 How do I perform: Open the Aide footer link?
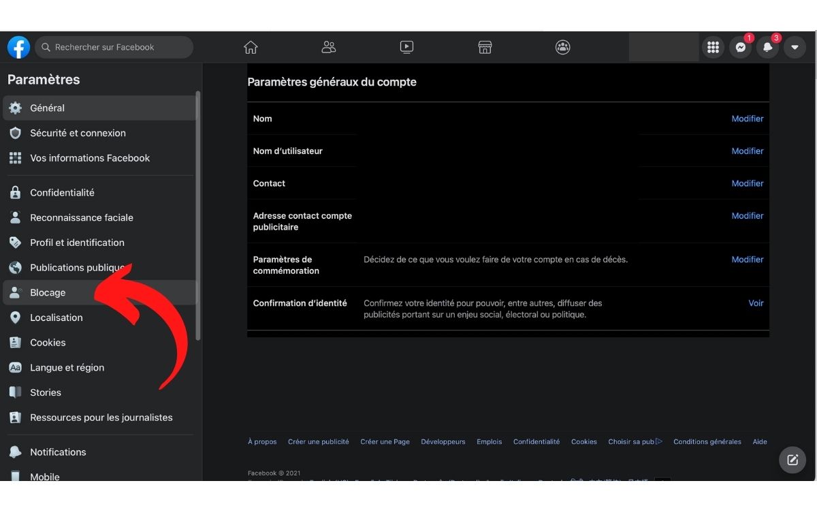point(760,442)
